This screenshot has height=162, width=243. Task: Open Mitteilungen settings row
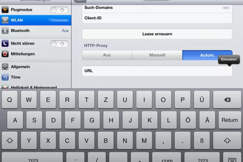tap(35, 54)
